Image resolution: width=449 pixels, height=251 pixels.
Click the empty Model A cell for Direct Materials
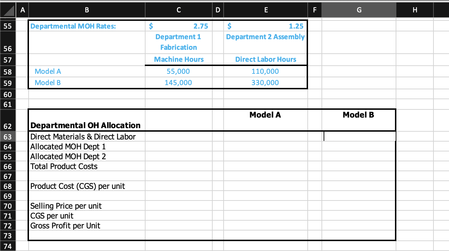point(265,137)
